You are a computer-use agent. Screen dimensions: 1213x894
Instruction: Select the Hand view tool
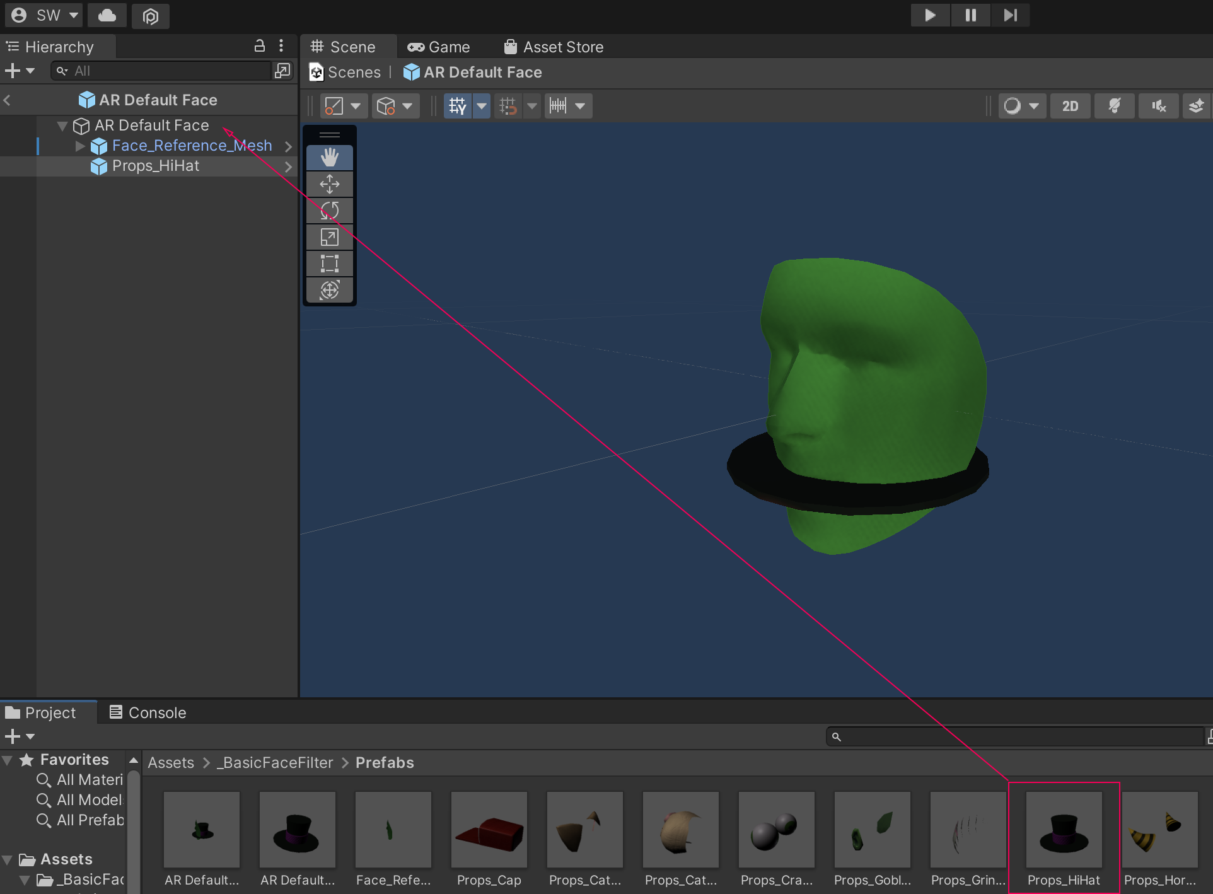coord(329,158)
